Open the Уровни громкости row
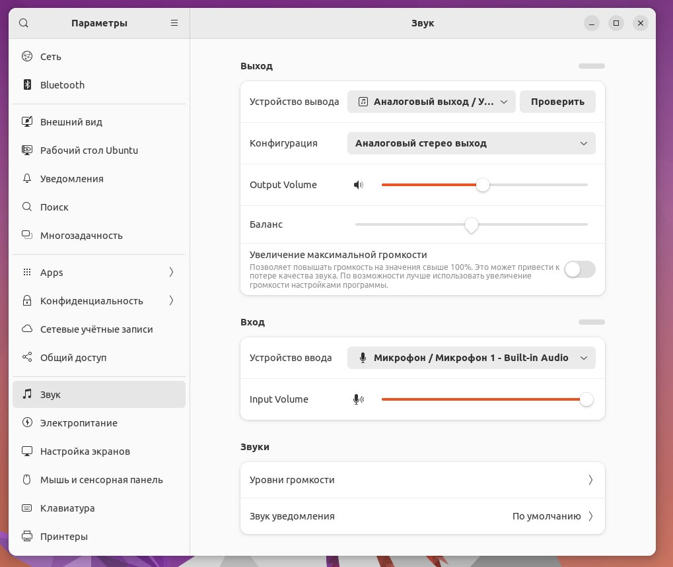 coord(422,479)
